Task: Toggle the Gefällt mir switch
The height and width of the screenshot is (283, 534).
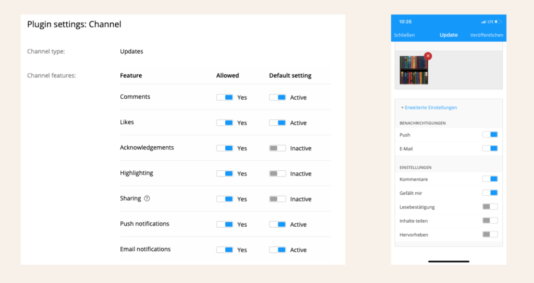Action: [x=490, y=193]
